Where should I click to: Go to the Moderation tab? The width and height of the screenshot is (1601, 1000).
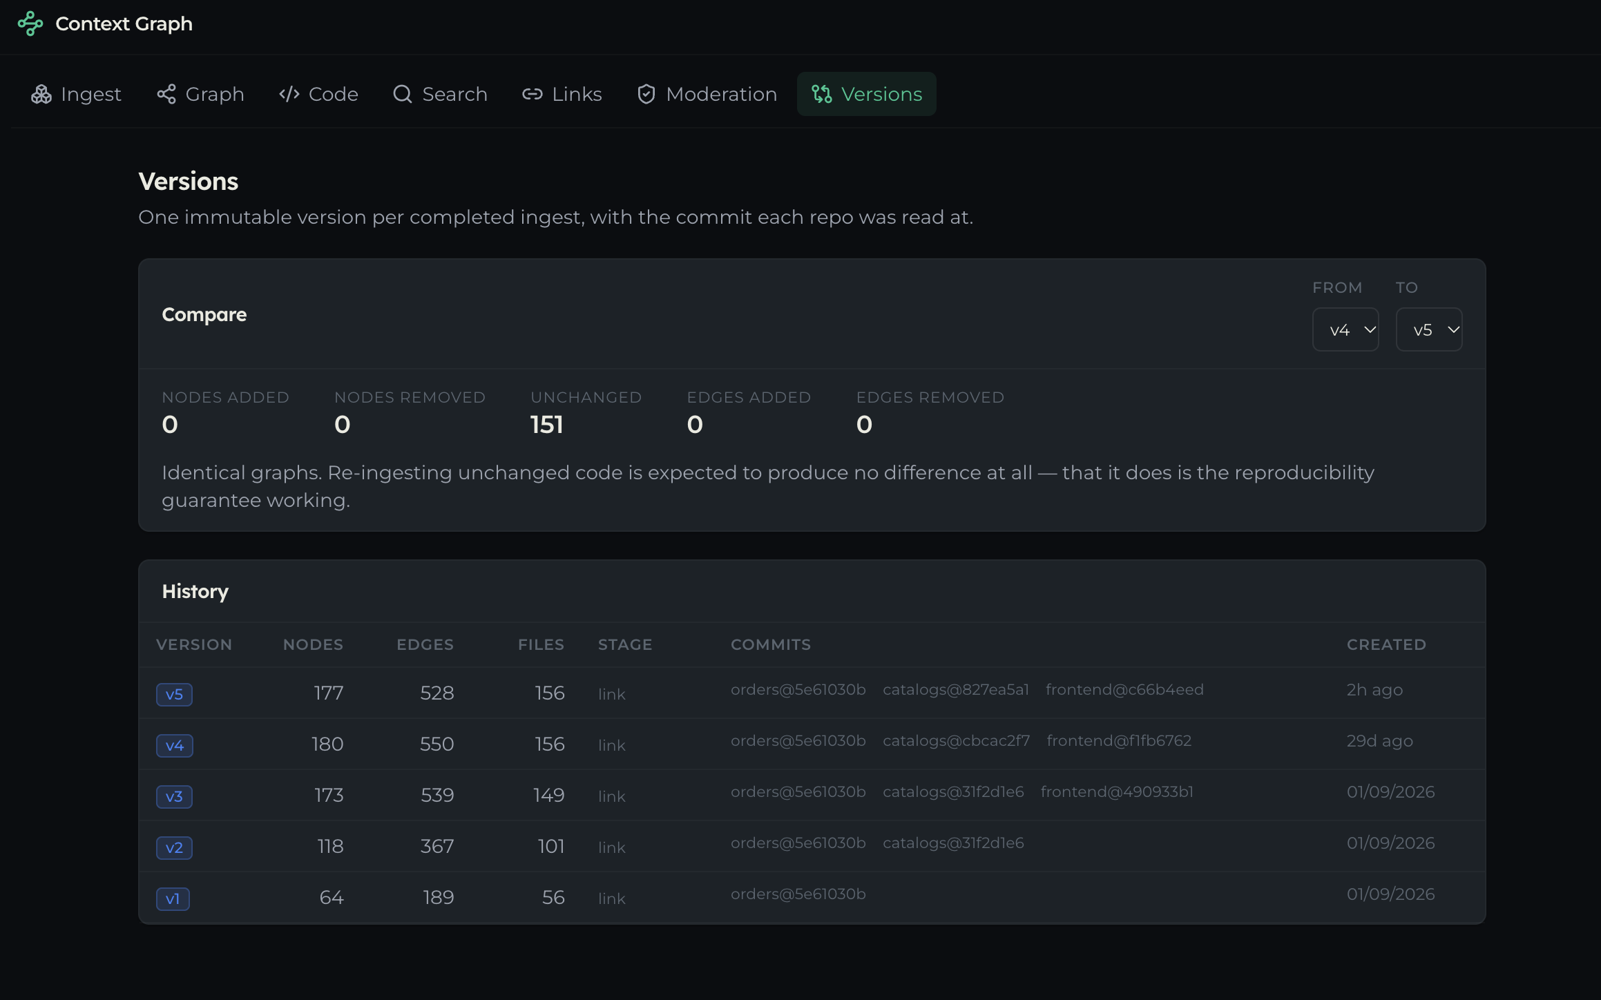point(707,94)
